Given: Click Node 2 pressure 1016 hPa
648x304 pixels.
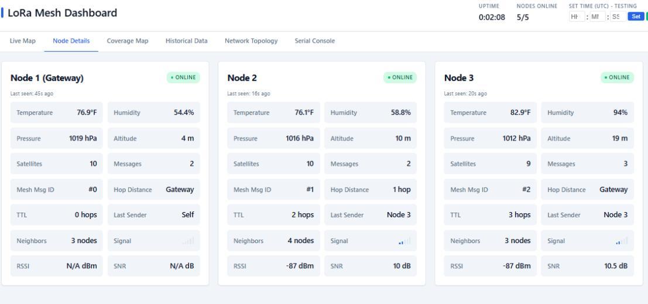Looking at the screenshot, I should 300,138.
